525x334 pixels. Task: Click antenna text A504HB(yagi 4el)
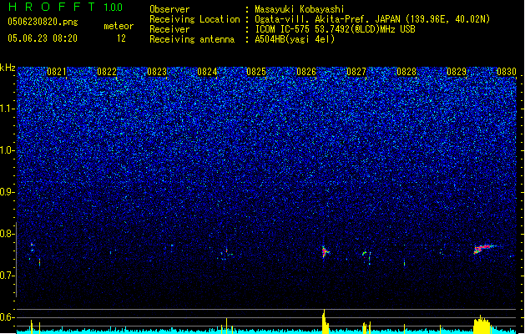295,39
